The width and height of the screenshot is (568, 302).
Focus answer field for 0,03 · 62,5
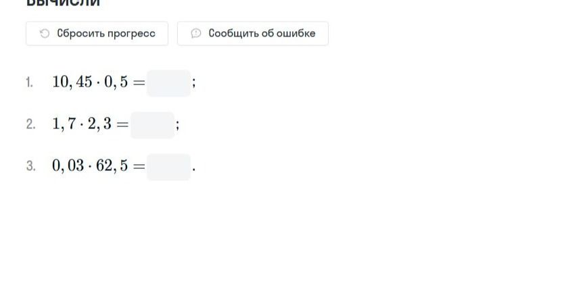tap(169, 167)
